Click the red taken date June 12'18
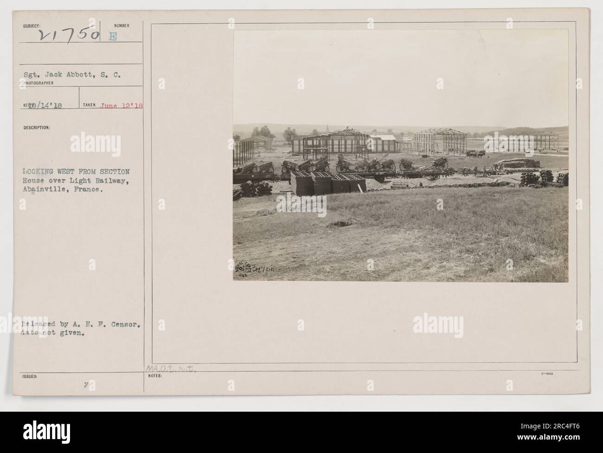The width and height of the screenshot is (603, 453). click(x=121, y=105)
